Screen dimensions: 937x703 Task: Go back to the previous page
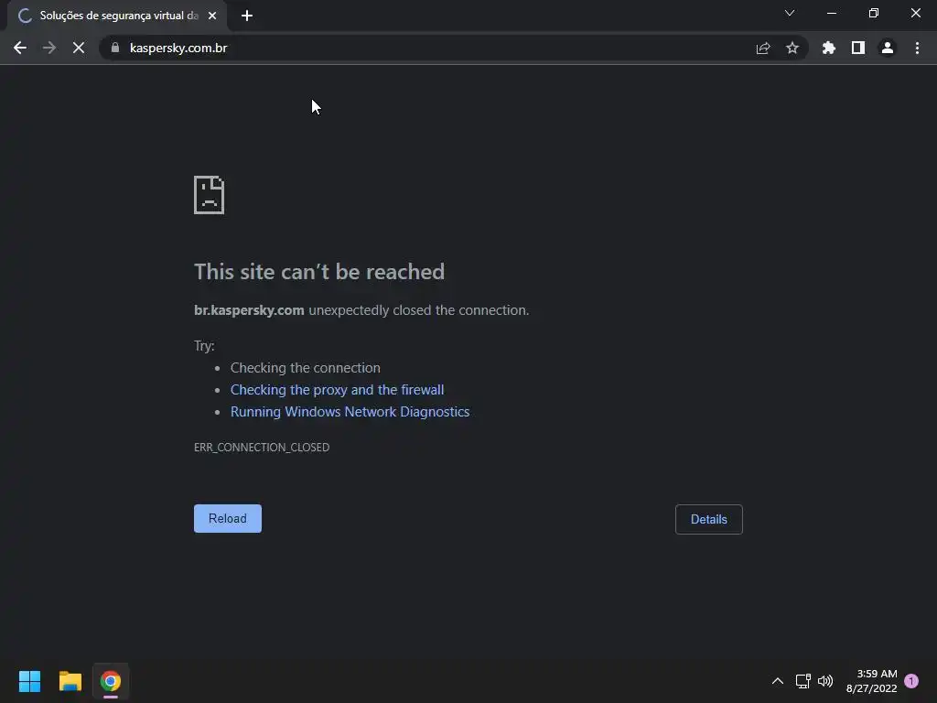tap(20, 48)
